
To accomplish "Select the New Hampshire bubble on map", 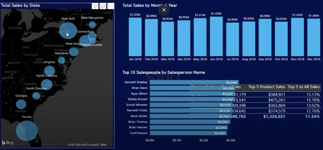I will click(92, 25).
